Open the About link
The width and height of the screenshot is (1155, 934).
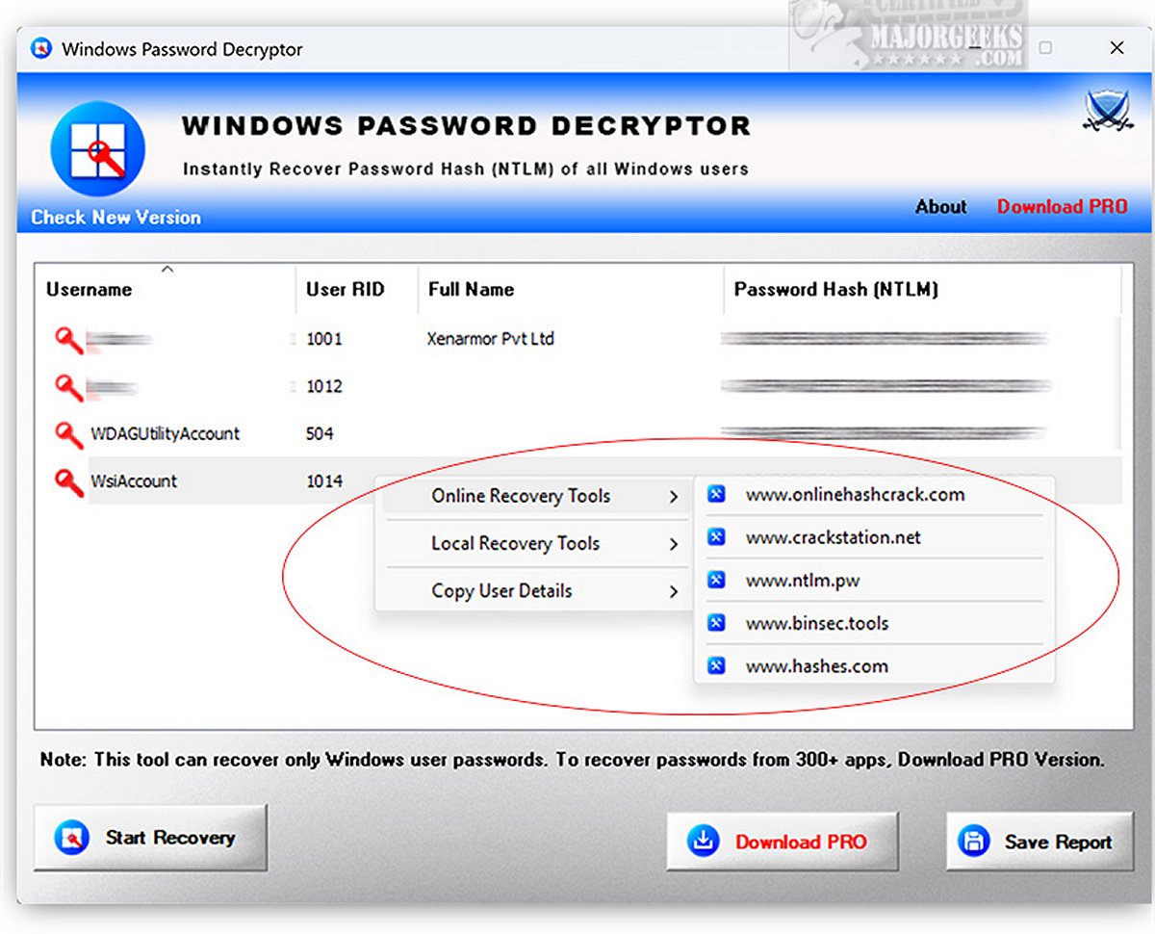[940, 207]
